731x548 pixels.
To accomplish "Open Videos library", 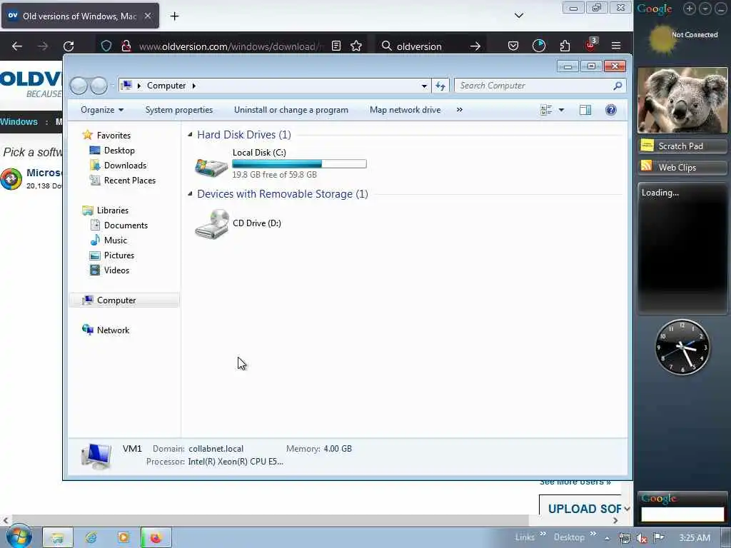I will click(x=116, y=270).
